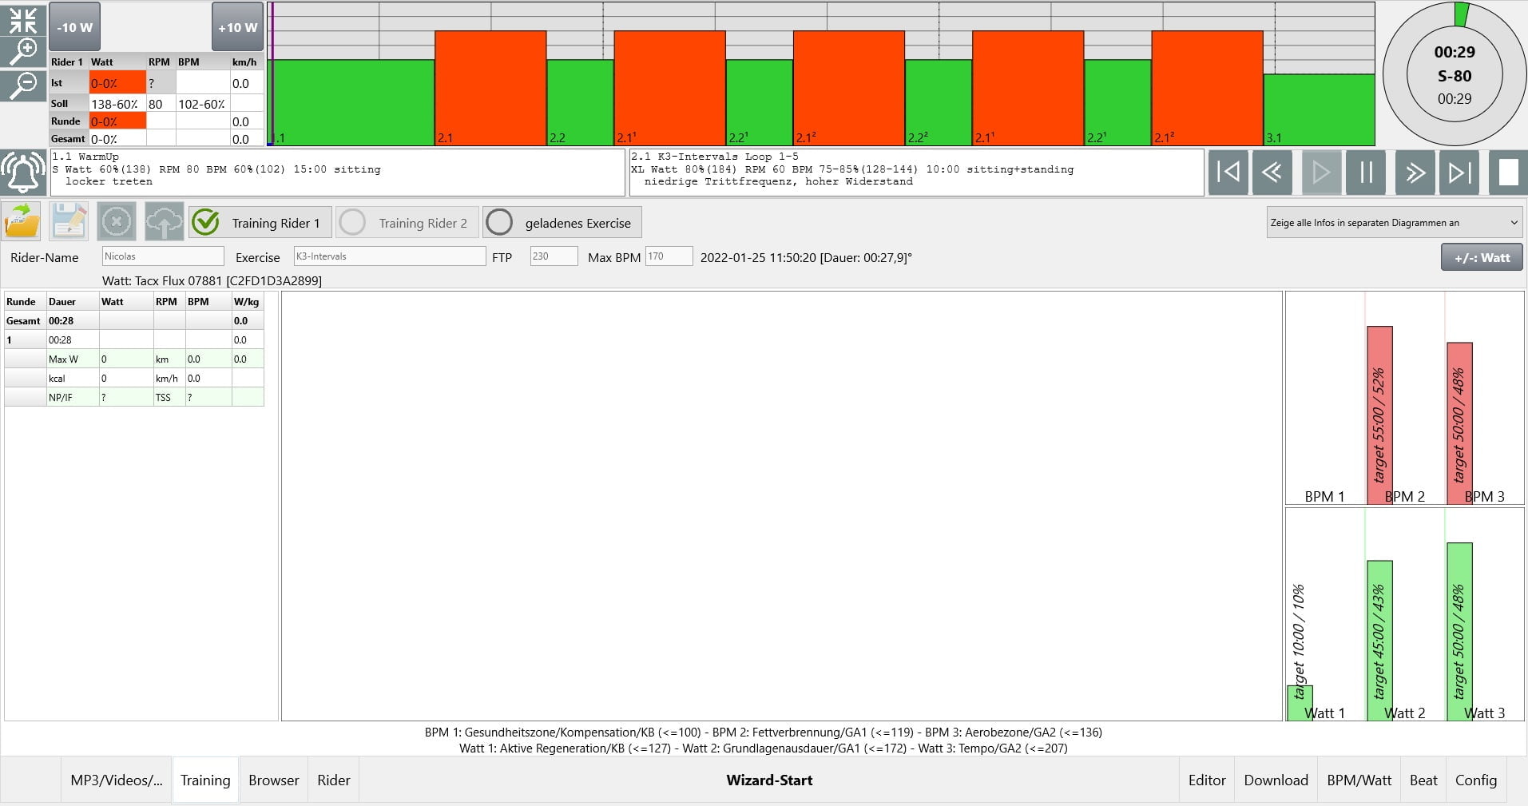1528x806 pixels.
Task: Select Training Rider 1 option
Action: 260,223
